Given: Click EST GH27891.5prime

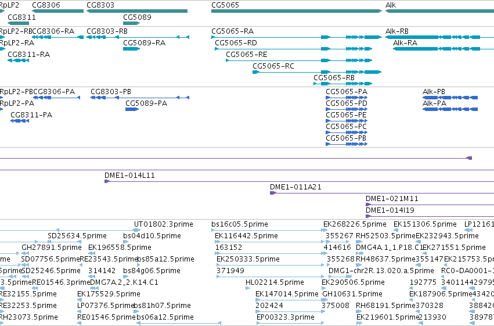Looking at the screenshot, I should point(52,248).
